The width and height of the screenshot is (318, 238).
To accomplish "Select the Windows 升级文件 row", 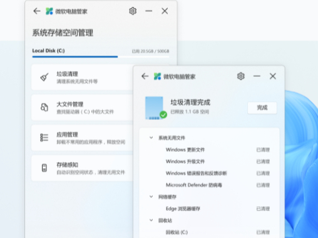I will (209, 161).
